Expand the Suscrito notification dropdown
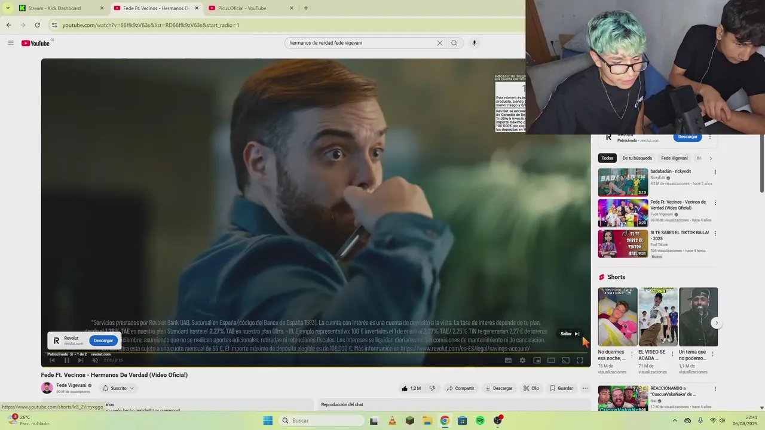Screen dimensions: 765x430 (118, 388)
